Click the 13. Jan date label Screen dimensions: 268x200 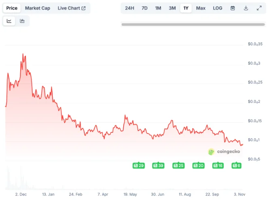(48, 194)
